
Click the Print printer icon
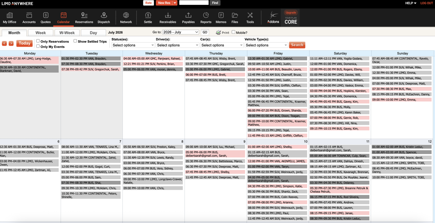(218, 32)
